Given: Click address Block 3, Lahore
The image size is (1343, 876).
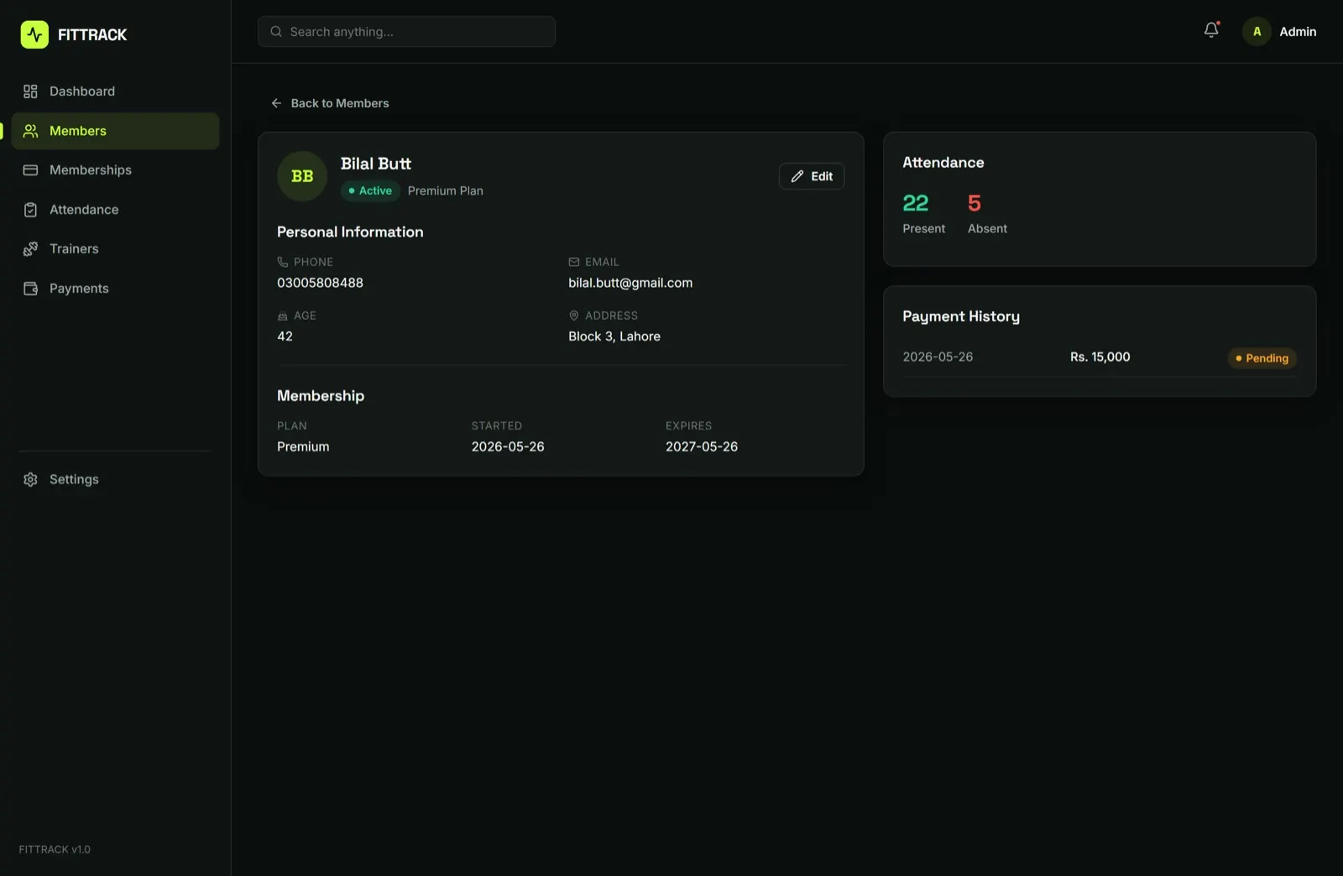Looking at the screenshot, I should coord(614,336).
